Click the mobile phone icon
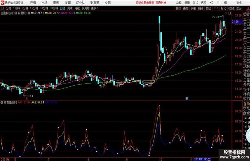 tap(218, 3)
